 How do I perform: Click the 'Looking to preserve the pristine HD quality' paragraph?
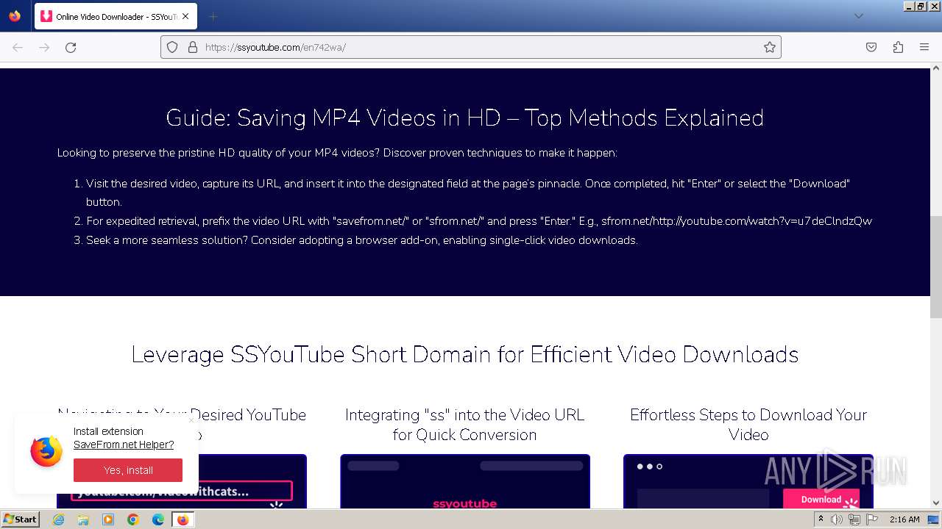point(337,153)
